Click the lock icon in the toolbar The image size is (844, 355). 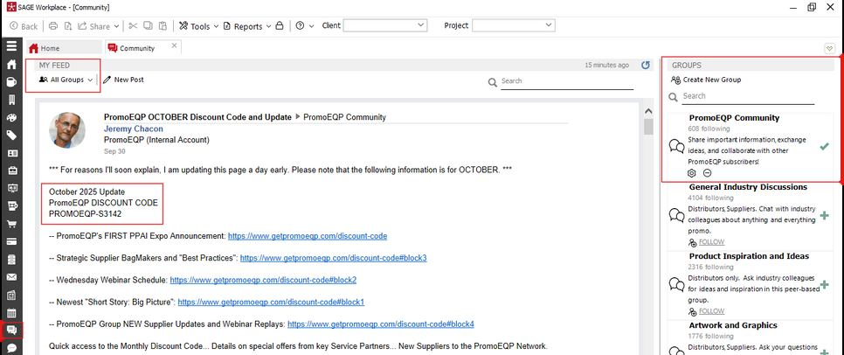click(x=279, y=26)
